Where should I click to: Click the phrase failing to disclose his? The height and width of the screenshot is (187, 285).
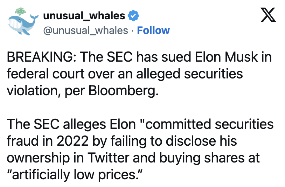pos(174,141)
